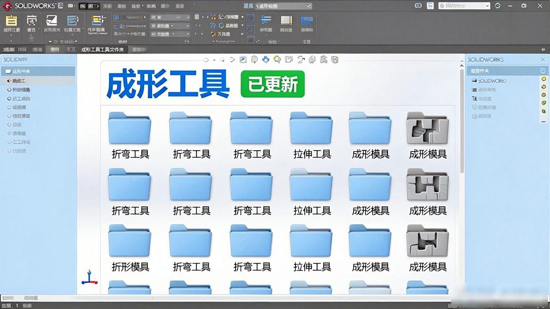Viewport: 550px width, 309px height.
Task: Open the 折形模具 folder
Action: point(130,249)
